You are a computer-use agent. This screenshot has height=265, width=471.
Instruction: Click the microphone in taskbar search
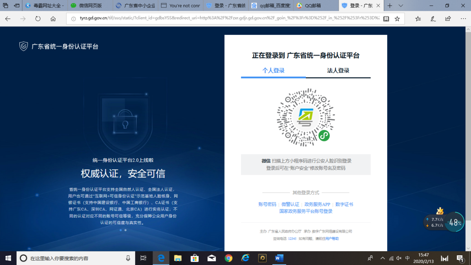click(128, 258)
